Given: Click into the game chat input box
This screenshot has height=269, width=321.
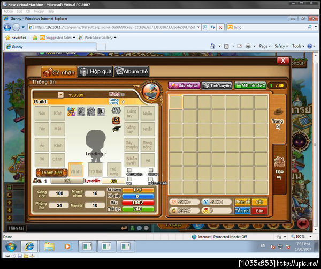Looking at the screenshot, I should (x=73, y=228).
